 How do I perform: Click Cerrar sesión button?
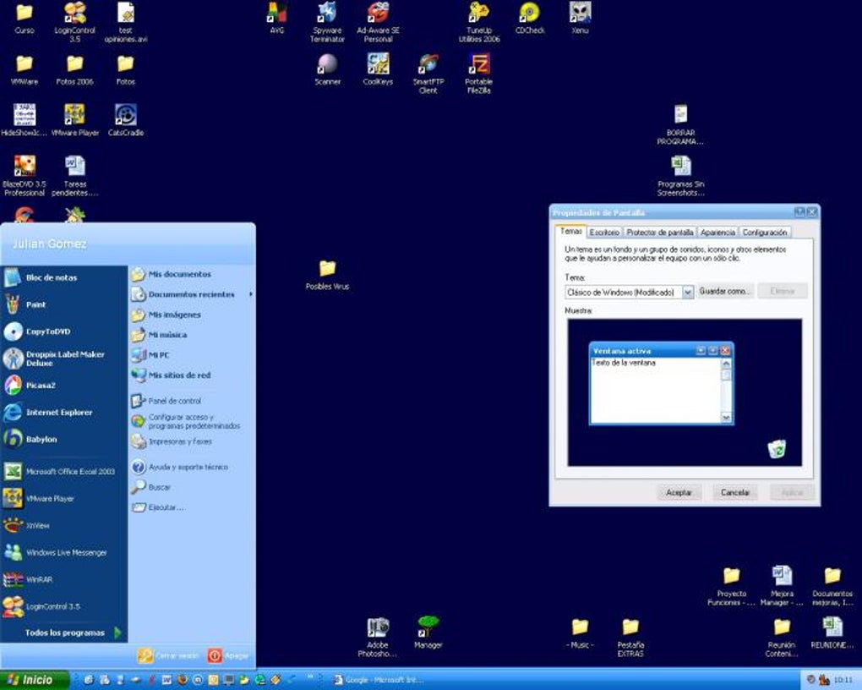coord(169,655)
